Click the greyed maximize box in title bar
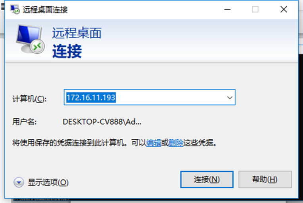This screenshot has width=303, height=203. [x=255, y=9]
